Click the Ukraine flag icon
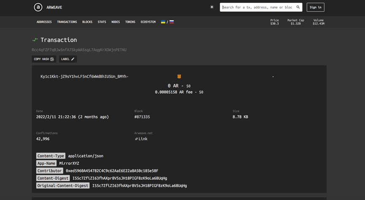 (163, 22)
